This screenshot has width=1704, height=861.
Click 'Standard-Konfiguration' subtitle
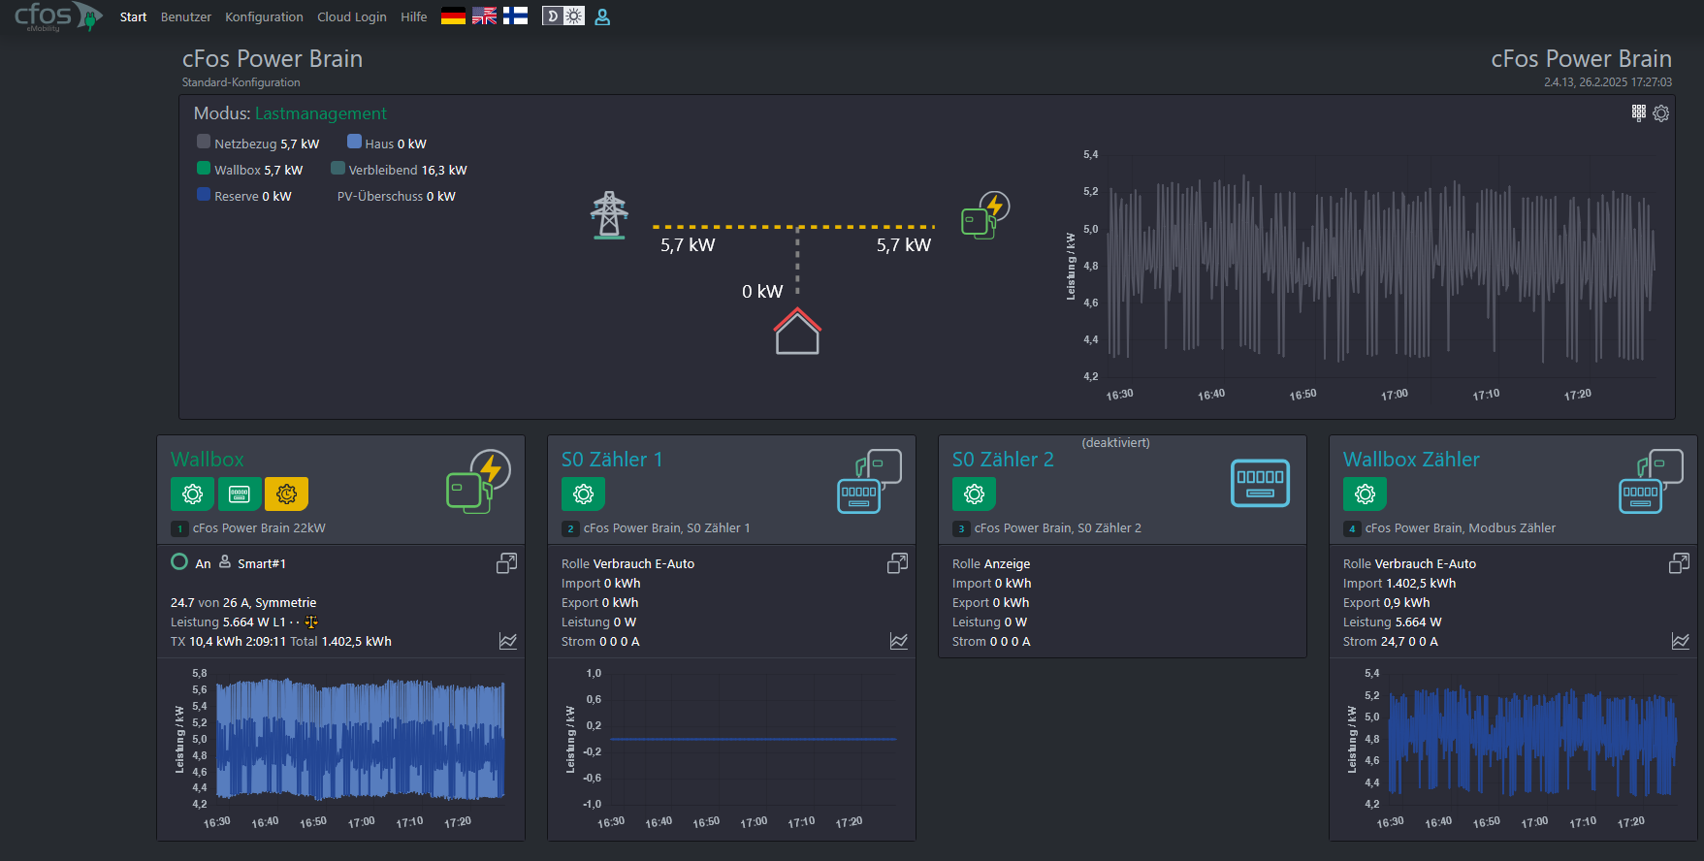click(x=241, y=82)
